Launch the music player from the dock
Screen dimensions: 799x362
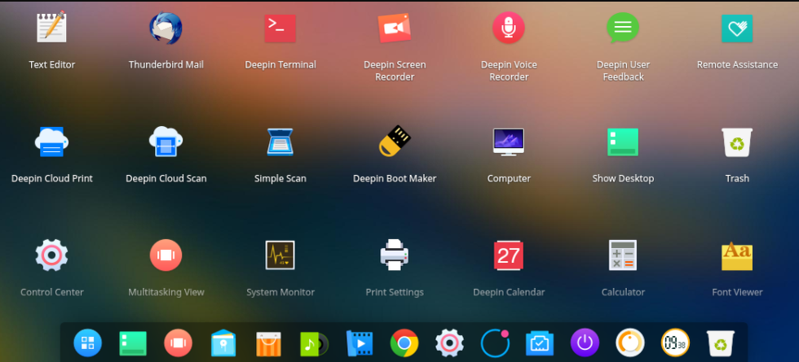314,343
